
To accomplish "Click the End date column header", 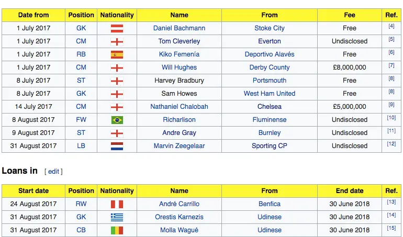I will pos(350,191).
